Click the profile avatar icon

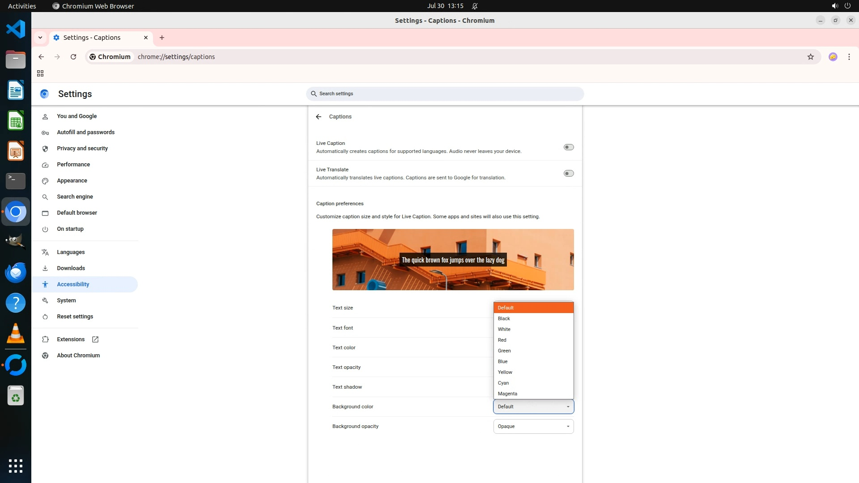(x=833, y=57)
